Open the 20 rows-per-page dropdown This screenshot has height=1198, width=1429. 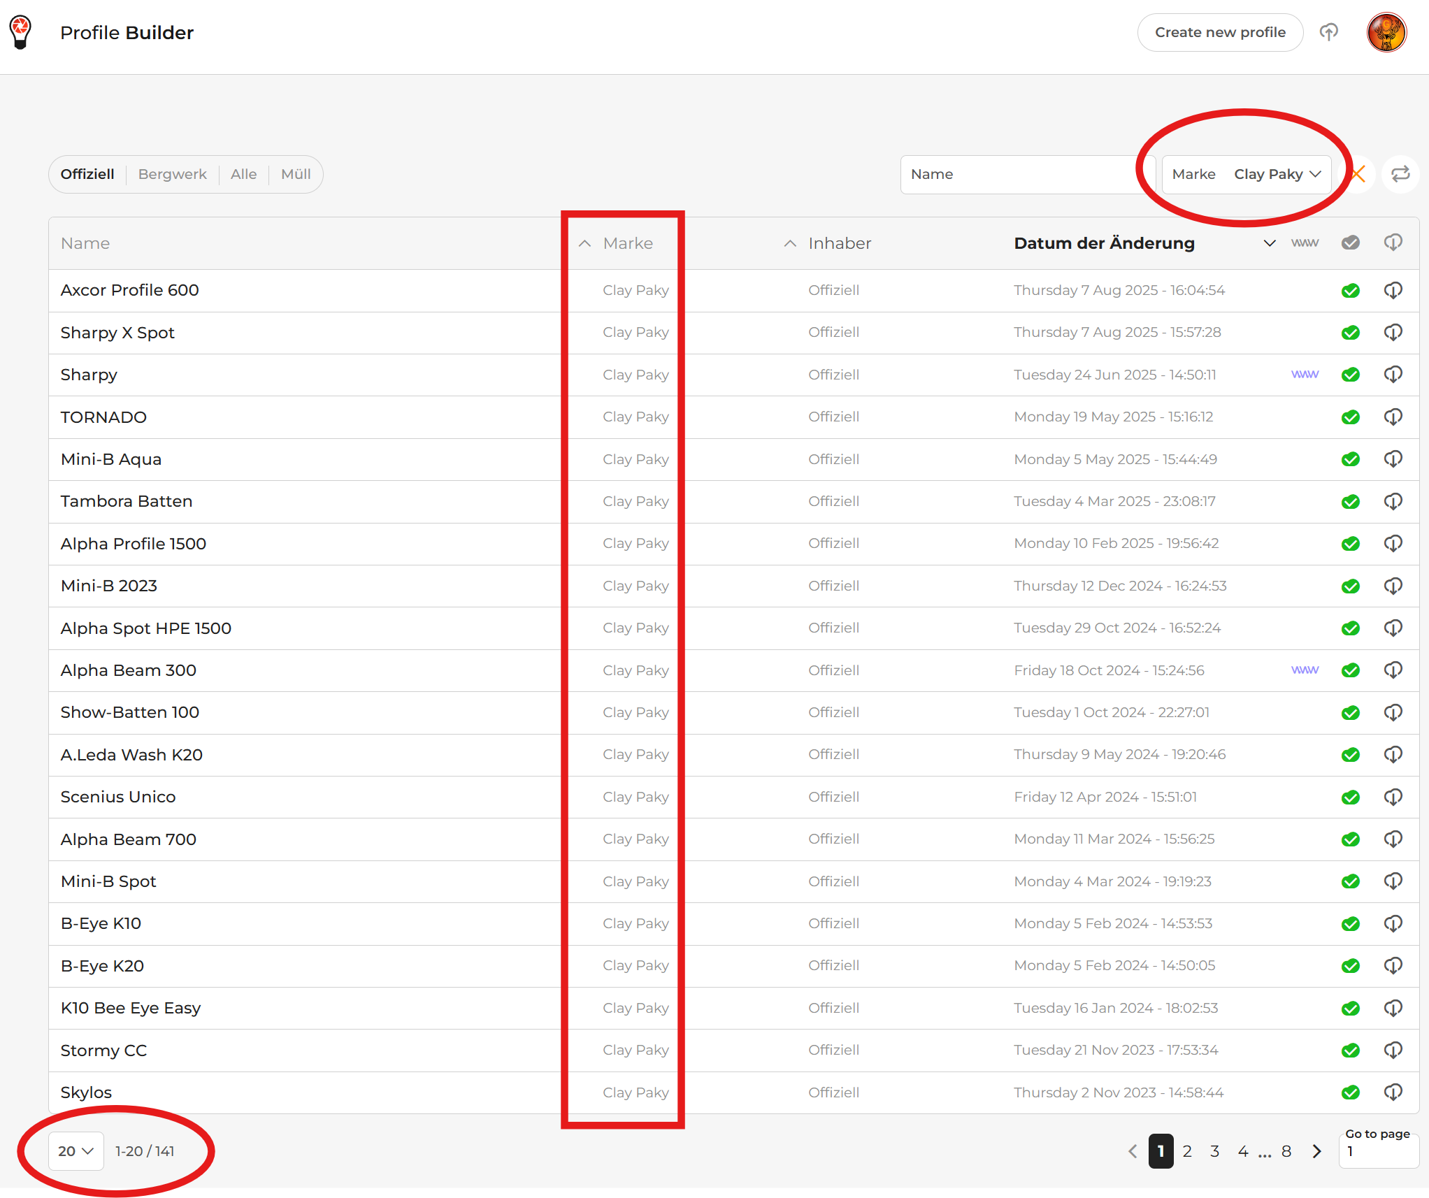(x=76, y=1150)
